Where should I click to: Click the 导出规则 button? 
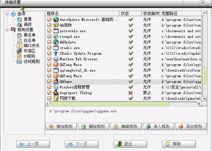point(191,126)
